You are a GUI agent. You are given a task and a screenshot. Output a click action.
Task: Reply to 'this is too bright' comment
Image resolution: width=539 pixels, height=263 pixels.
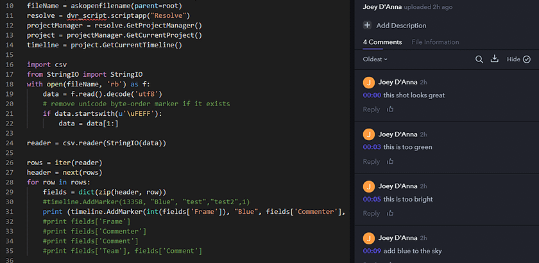[x=372, y=213]
